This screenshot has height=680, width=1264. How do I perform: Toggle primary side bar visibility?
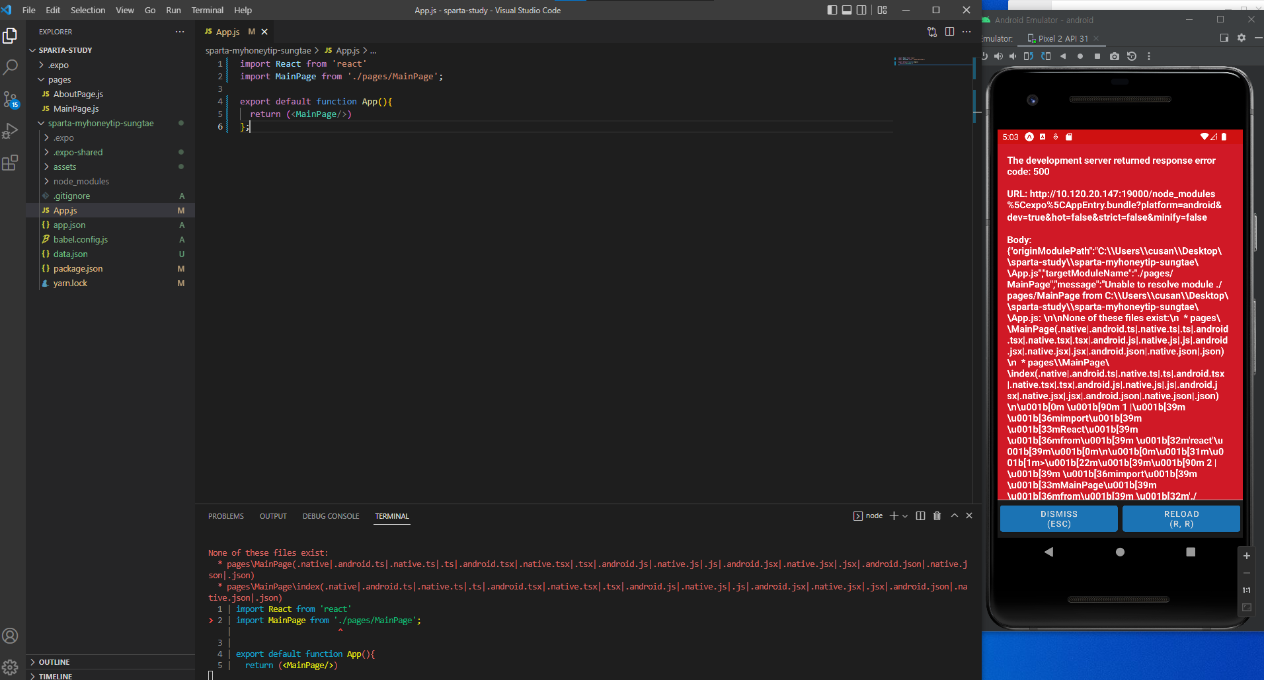[x=832, y=10]
